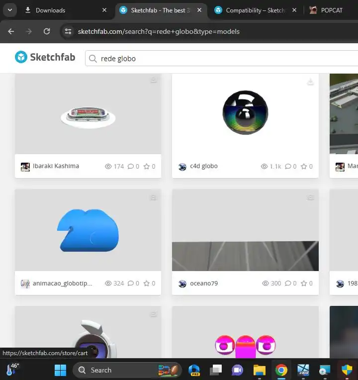Close the Downloads tab

click(x=104, y=10)
